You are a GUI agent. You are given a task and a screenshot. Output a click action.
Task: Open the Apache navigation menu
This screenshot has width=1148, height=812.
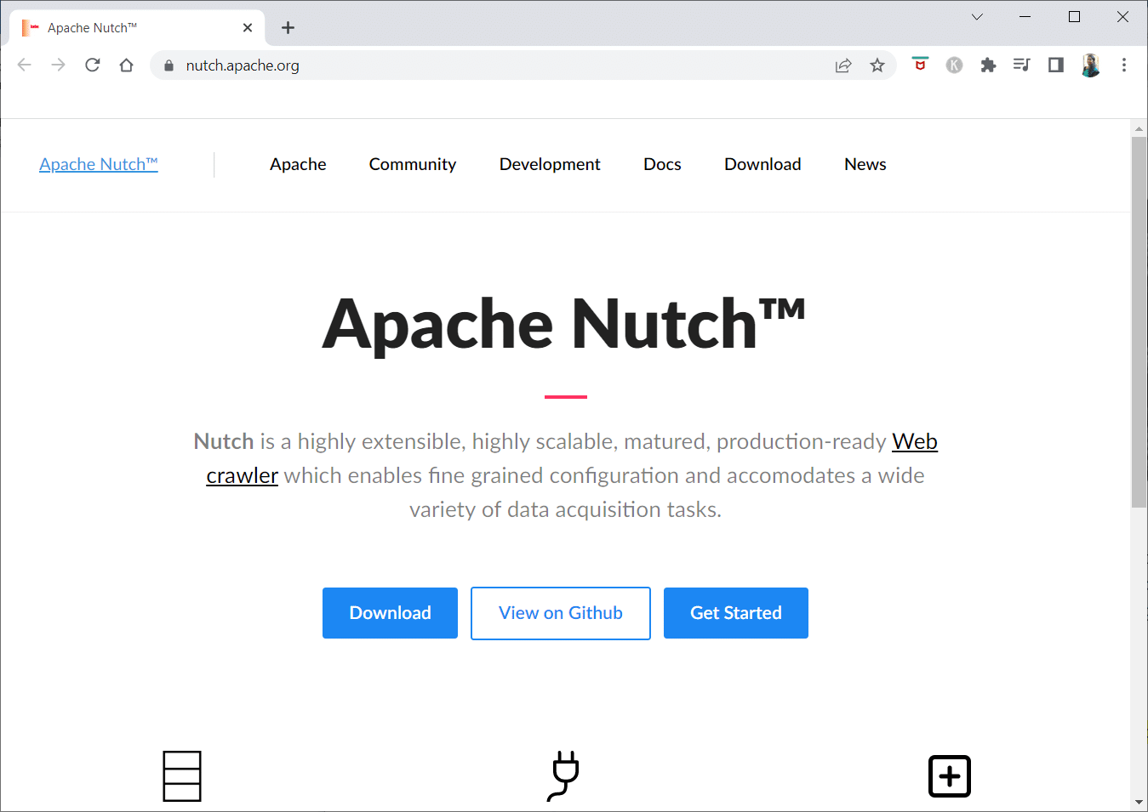click(x=298, y=164)
